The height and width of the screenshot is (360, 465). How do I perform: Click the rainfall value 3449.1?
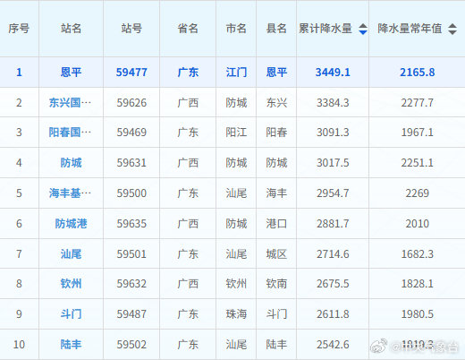(333, 73)
